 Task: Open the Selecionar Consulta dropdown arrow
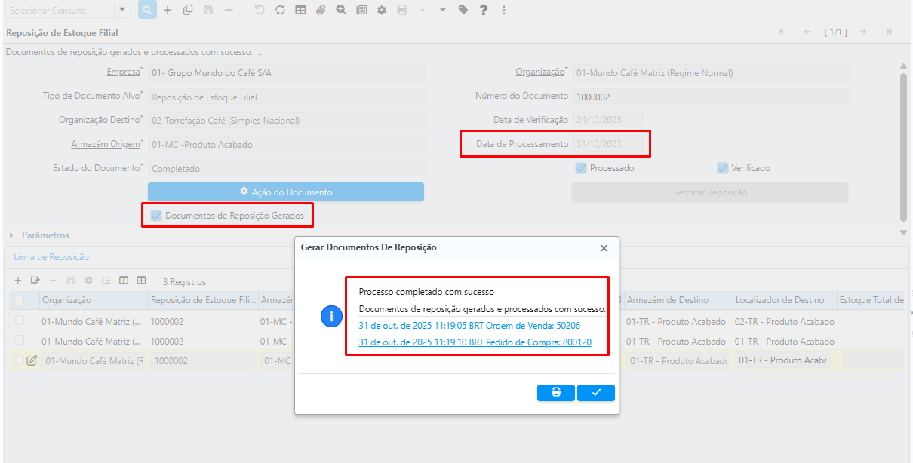(122, 10)
